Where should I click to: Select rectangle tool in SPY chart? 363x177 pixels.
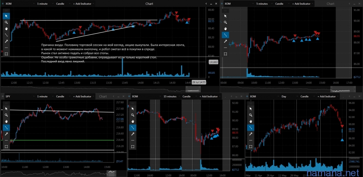point(6,146)
